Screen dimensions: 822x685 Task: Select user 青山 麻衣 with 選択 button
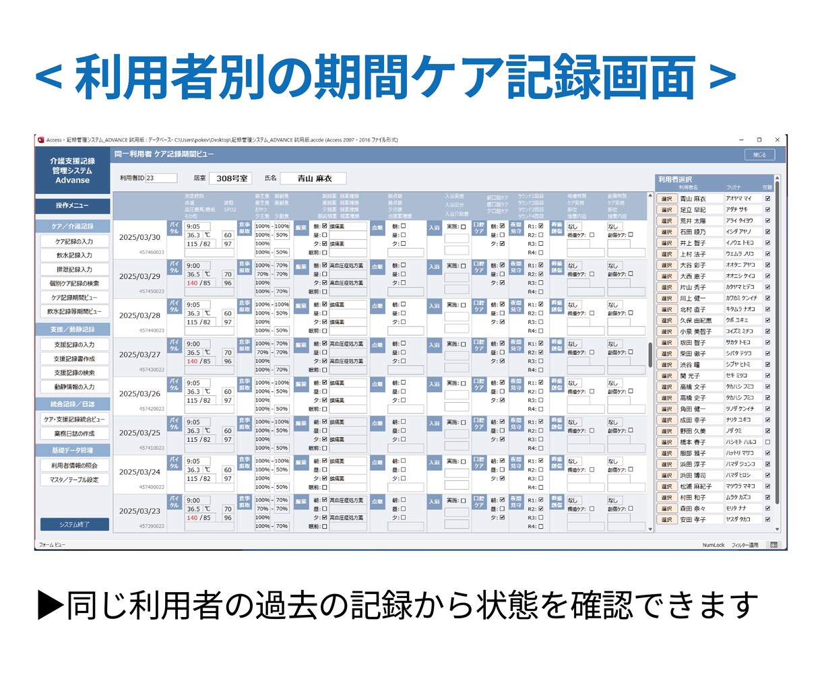pyautogui.click(x=666, y=199)
